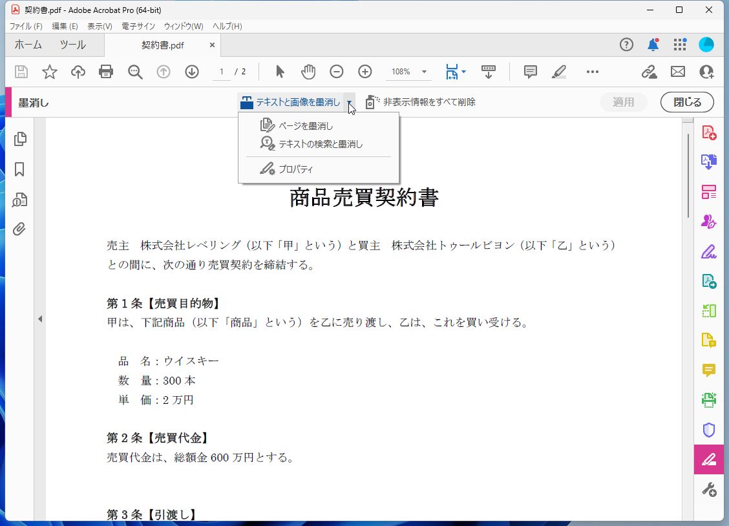Open the More Tools wrench icon
Viewport: 729px width, 526px height.
pyautogui.click(x=709, y=489)
